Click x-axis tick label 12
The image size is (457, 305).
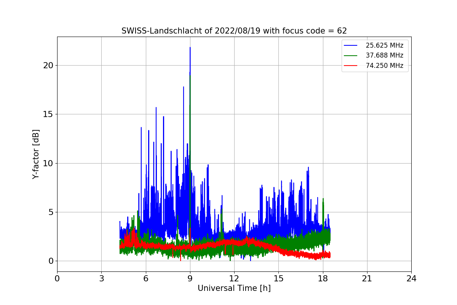[234, 278]
